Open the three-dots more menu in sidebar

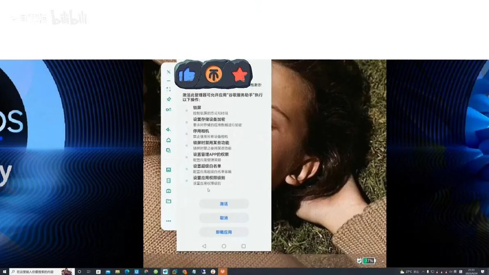(169, 221)
